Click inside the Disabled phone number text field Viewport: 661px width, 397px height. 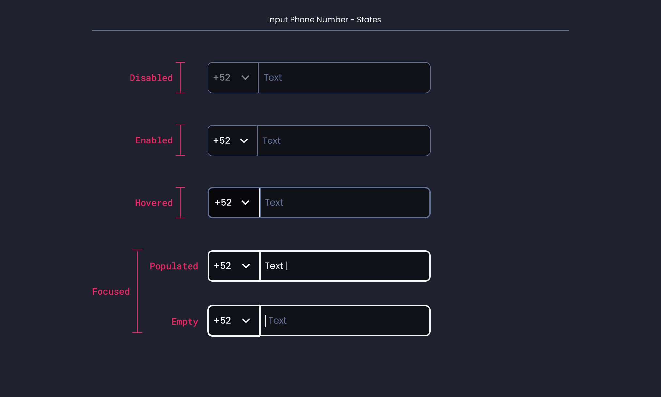pyautogui.click(x=343, y=78)
